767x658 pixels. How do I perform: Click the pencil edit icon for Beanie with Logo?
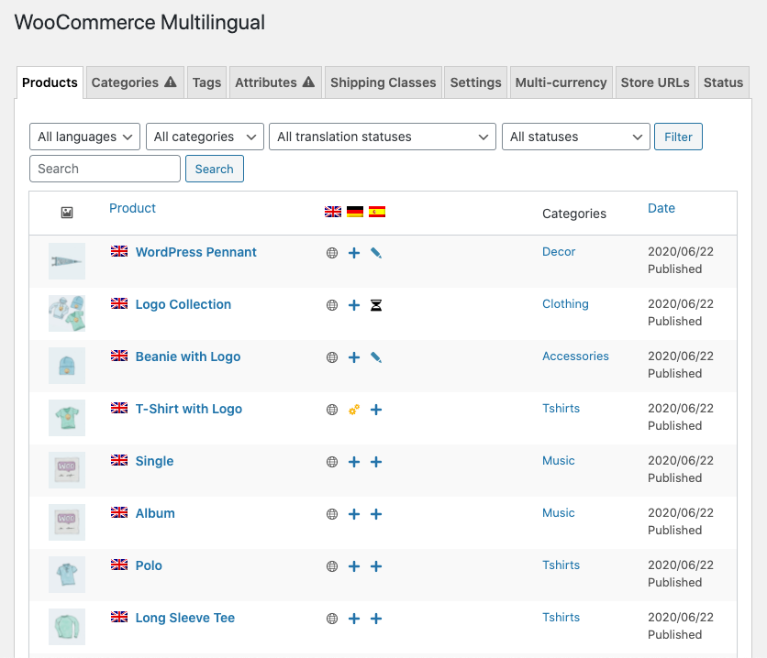(376, 357)
